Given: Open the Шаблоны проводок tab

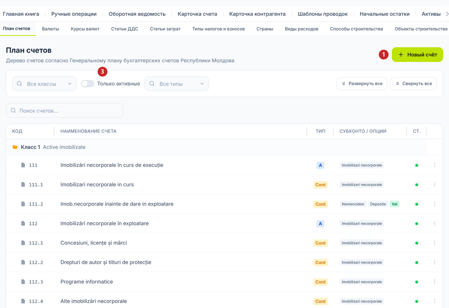Looking at the screenshot, I should tap(323, 14).
